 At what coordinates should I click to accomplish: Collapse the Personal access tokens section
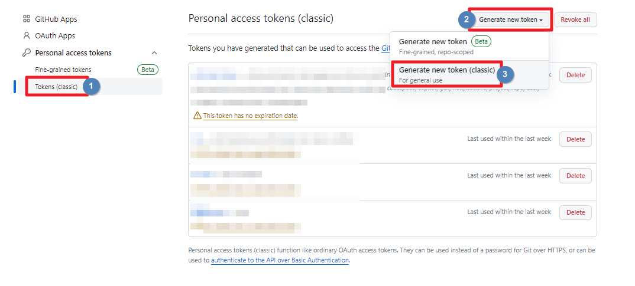(154, 53)
